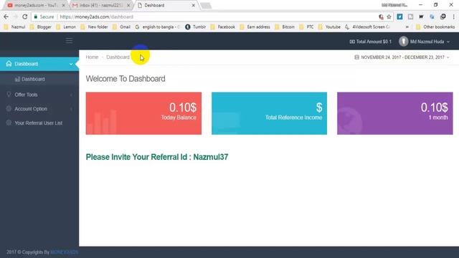Close the Dashboard browser tab
The image size is (459, 258).
(x=193, y=5)
